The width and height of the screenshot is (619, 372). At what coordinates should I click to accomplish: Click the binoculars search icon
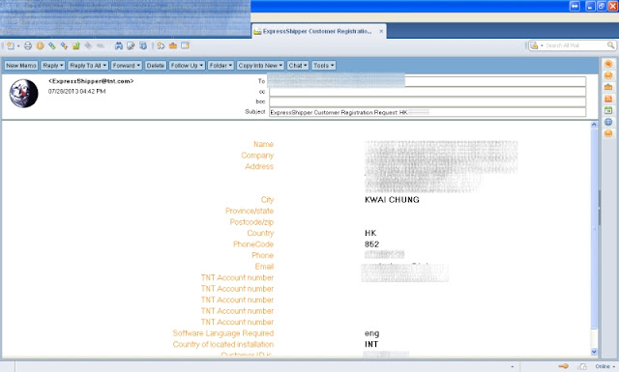click(118, 45)
